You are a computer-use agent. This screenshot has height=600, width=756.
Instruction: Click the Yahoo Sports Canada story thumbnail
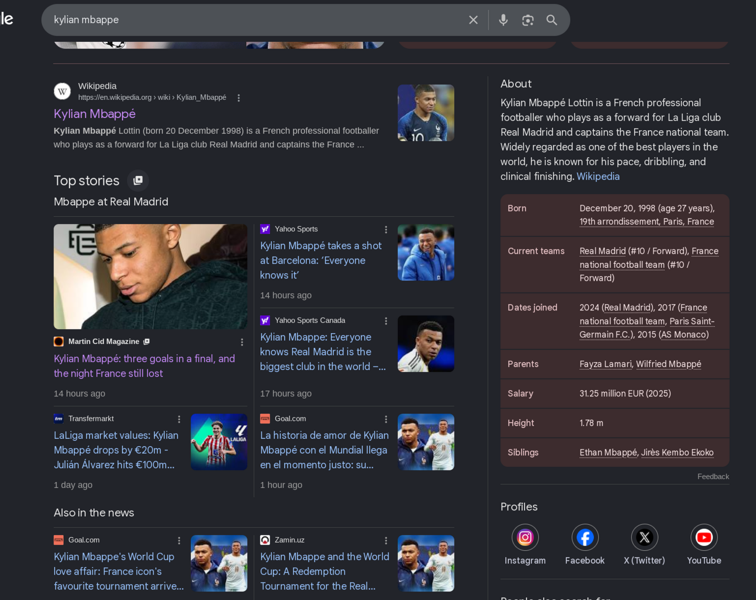(x=426, y=343)
